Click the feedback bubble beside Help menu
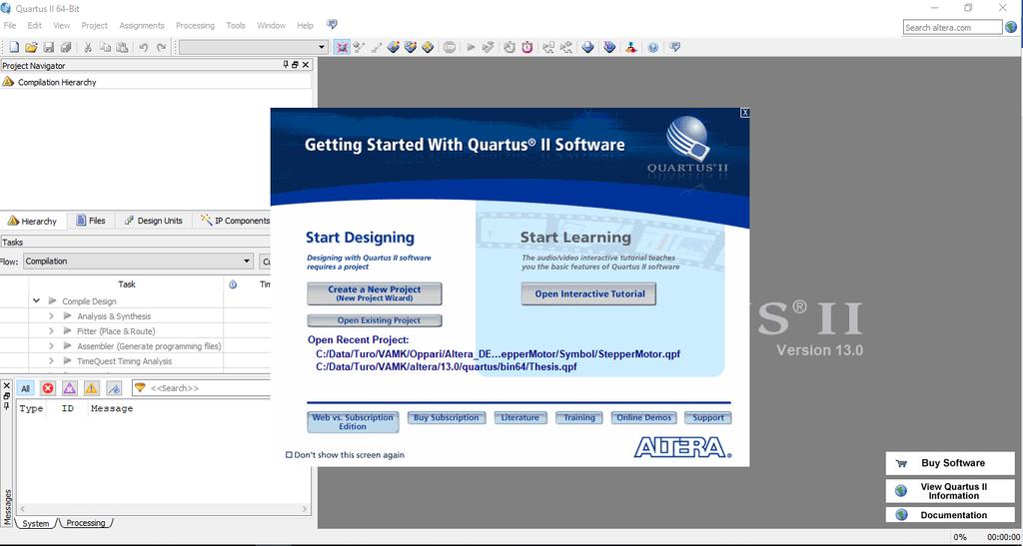This screenshot has height=546, width=1023. tap(332, 25)
